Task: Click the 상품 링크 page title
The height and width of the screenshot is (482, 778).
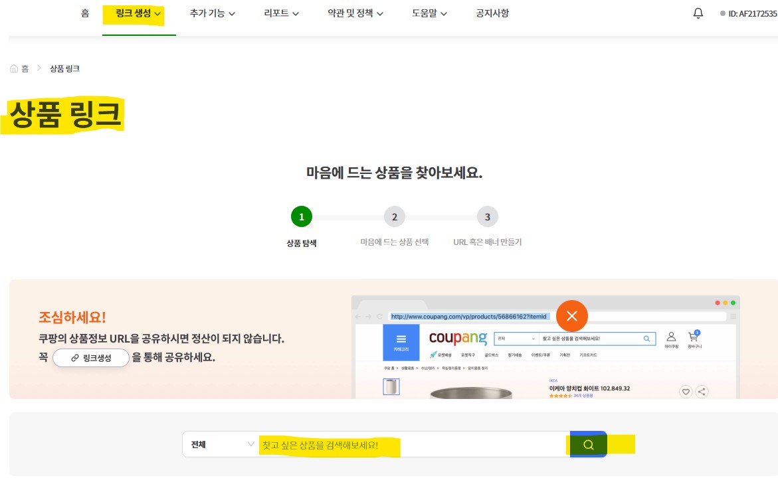Action: 65,114
